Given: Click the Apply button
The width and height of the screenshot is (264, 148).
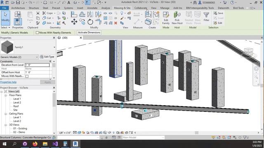Looking at the screenshot, I should (48, 82).
